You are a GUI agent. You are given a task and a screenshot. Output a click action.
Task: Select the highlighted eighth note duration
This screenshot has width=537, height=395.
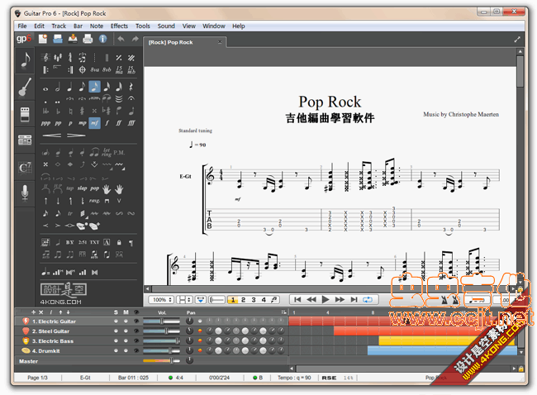(x=95, y=87)
